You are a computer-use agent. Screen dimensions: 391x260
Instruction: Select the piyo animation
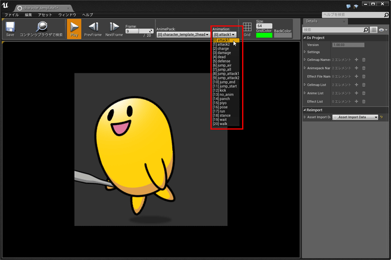226,103
